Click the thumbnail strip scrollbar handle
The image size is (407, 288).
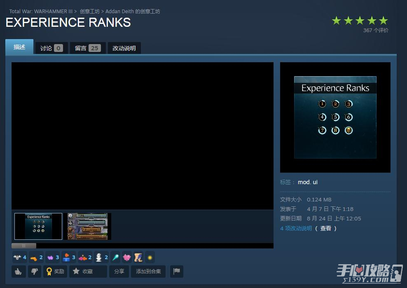tap(24, 246)
